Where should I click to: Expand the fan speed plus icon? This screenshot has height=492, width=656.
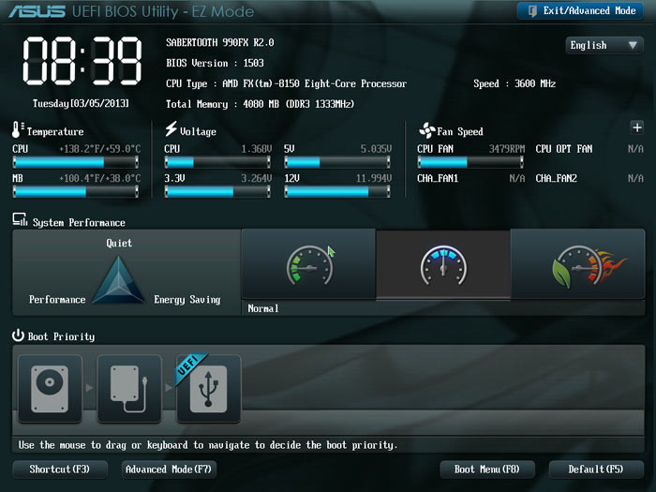coord(636,127)
